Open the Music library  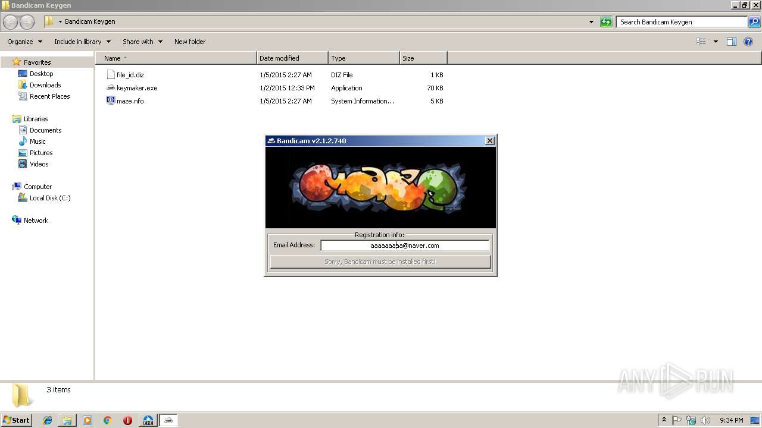(x=38, y=141)
